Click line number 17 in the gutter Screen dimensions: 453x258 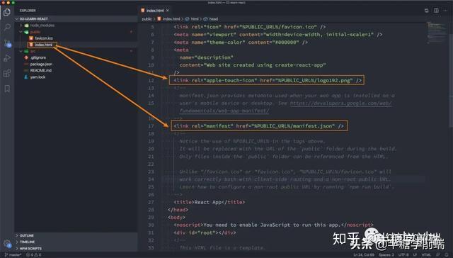[x=151, y=126]
